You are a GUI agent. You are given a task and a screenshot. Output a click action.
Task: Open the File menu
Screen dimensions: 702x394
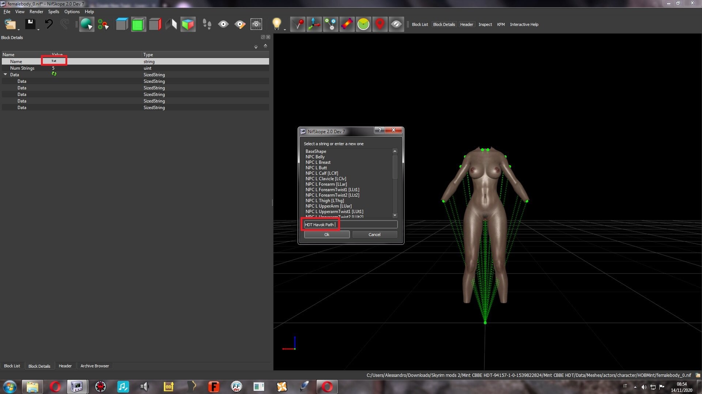coord(7,12)
